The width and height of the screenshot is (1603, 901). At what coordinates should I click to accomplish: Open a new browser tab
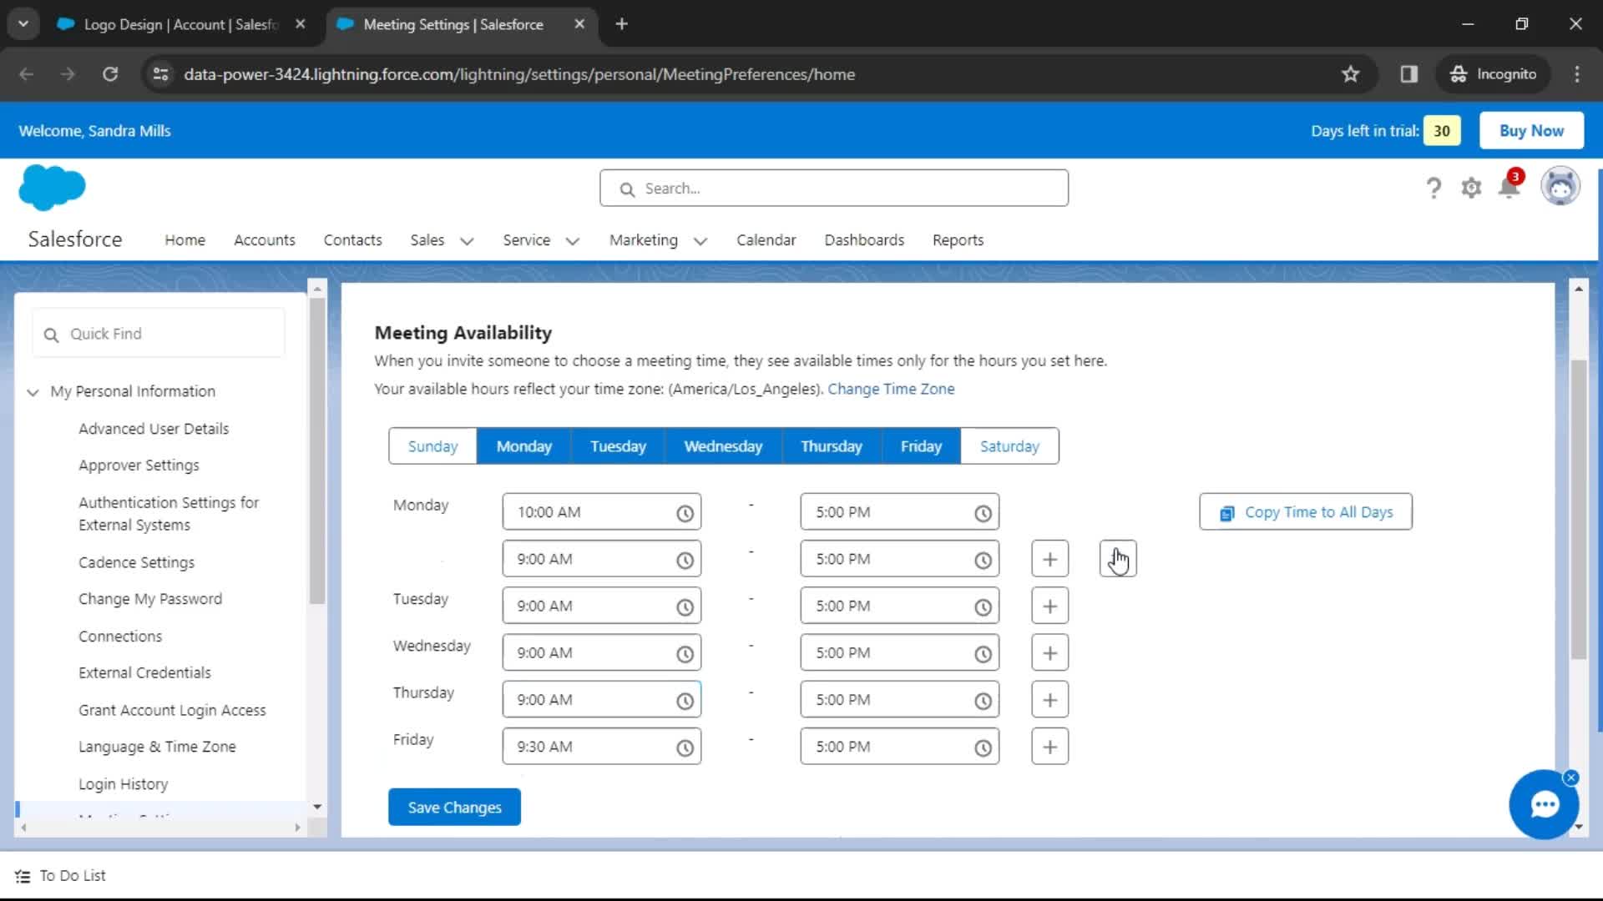(x=621, y=24)
